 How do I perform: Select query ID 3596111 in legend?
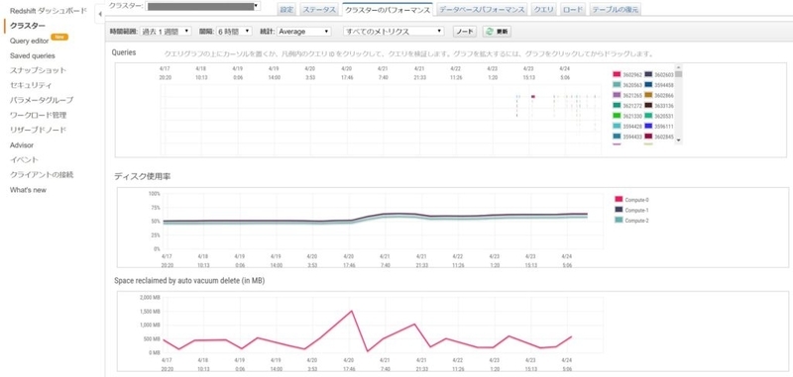pyautogui.click(x=664, y=127)
